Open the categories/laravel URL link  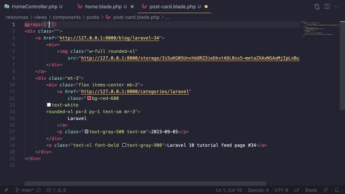click(x=135, y=92)
